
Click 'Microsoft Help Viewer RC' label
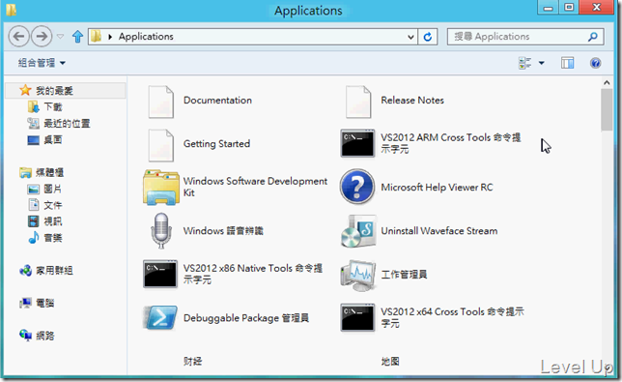437,187
